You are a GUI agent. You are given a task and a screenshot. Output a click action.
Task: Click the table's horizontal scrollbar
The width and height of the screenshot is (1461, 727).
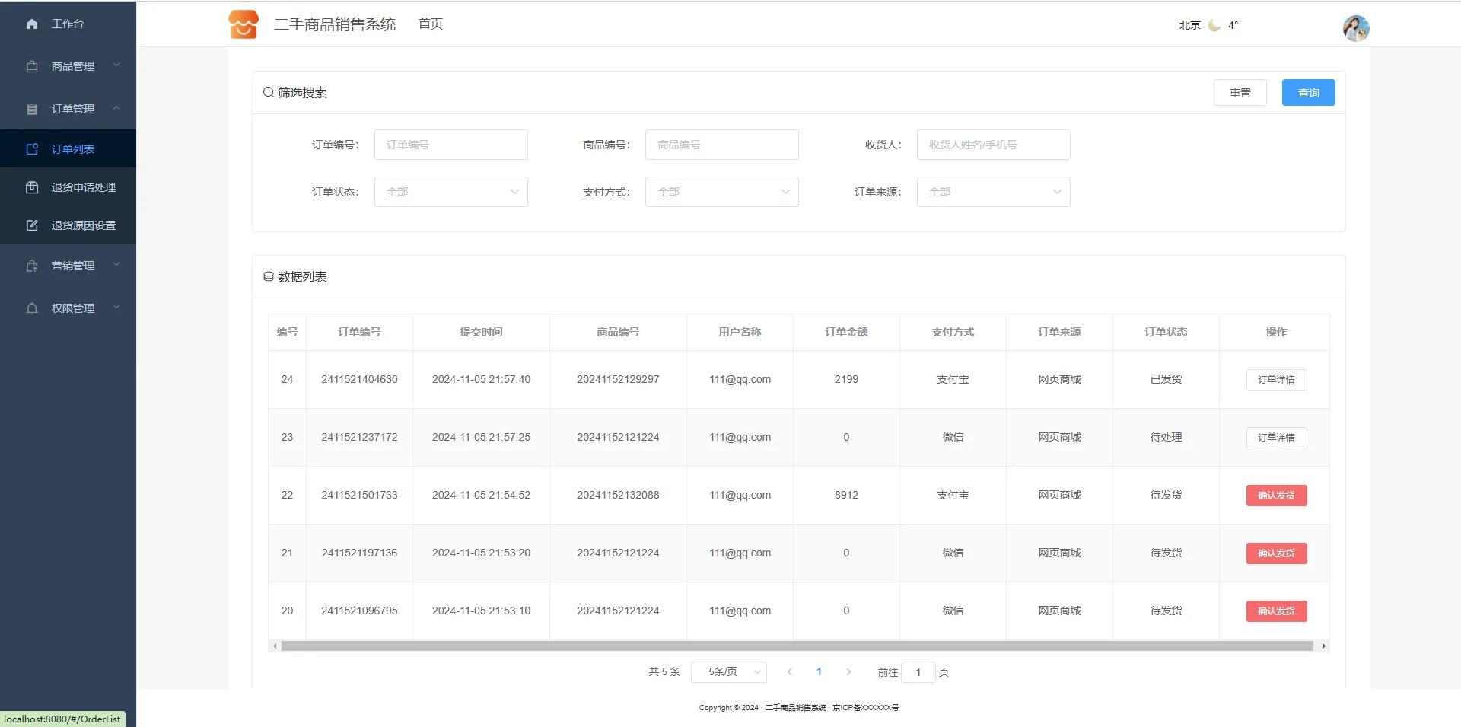[x=797, y=646]
